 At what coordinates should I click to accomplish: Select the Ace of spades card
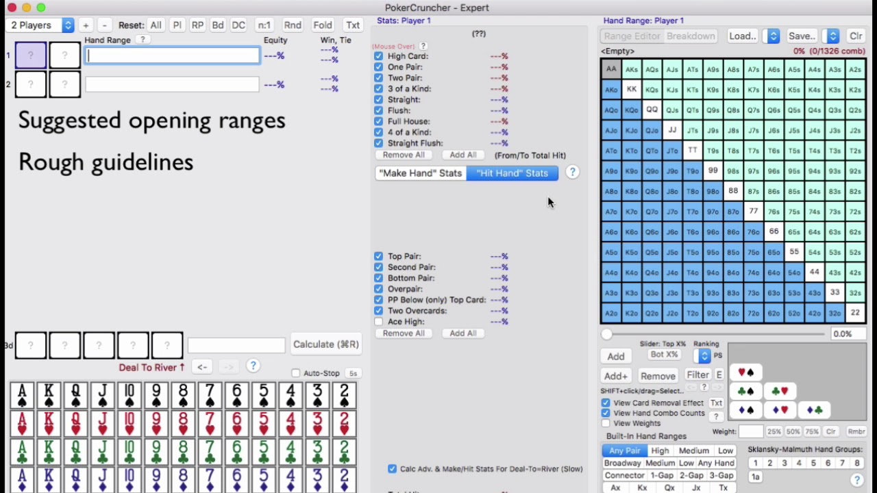pyautogui.click(x=22, y=395)
